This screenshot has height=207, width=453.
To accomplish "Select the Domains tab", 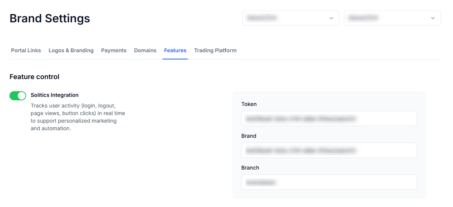I will (x=145, y=50).
